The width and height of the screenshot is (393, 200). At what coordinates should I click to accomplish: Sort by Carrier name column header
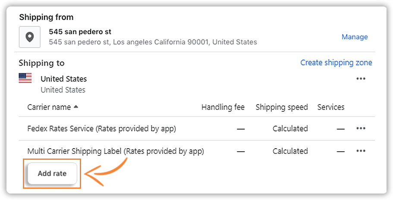pos(49,107)
